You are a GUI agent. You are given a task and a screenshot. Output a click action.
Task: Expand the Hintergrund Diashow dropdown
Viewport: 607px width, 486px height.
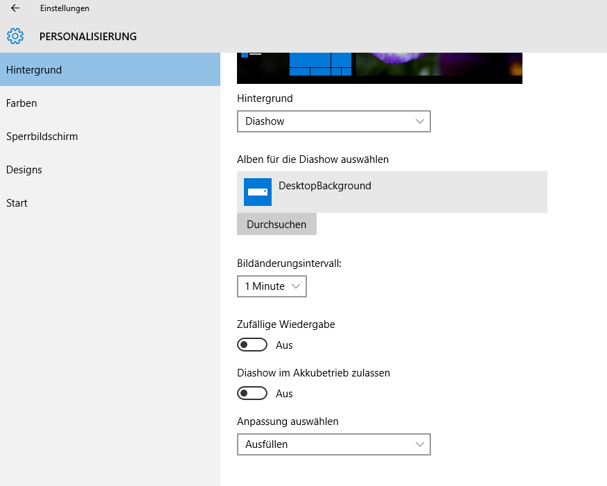click(334, 121)
